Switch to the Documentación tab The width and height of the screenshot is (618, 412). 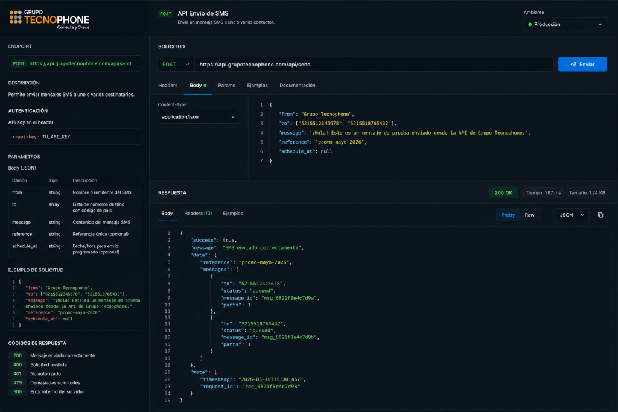(297, 86)
